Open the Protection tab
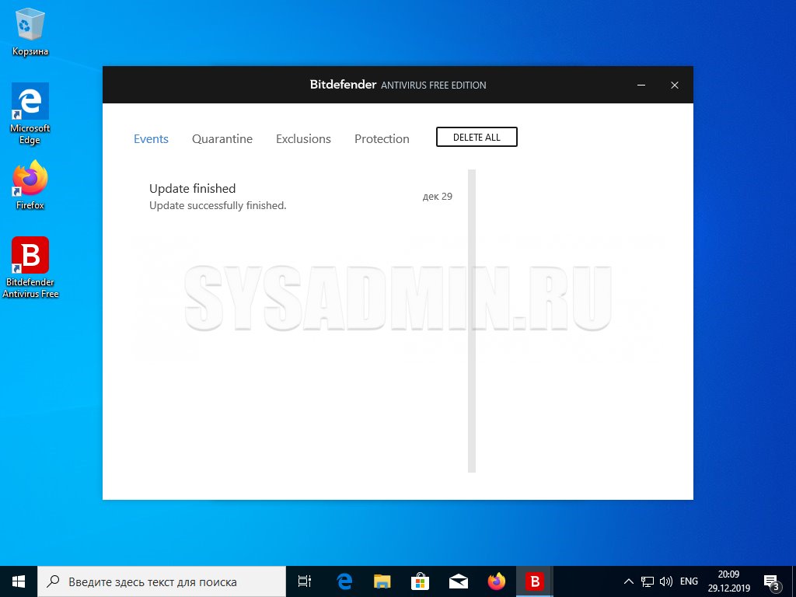 [382, 139]
